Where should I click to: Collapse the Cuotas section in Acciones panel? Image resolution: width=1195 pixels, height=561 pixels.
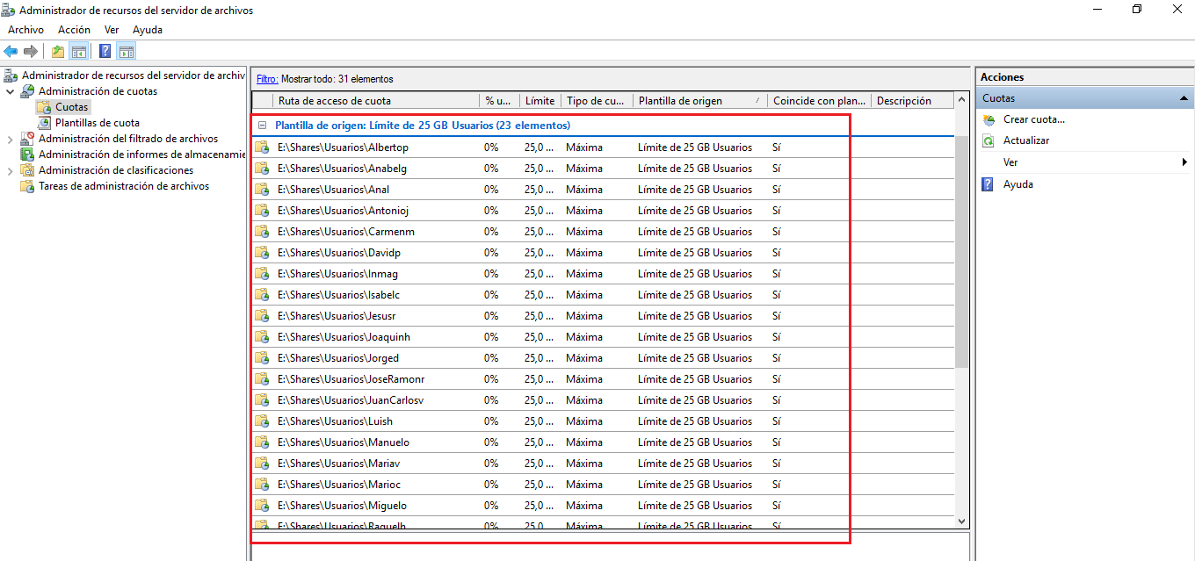pos(1184,98)
